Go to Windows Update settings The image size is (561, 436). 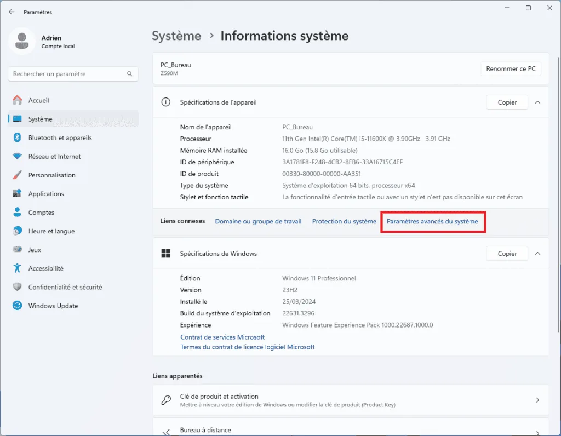tap(73, 306)
